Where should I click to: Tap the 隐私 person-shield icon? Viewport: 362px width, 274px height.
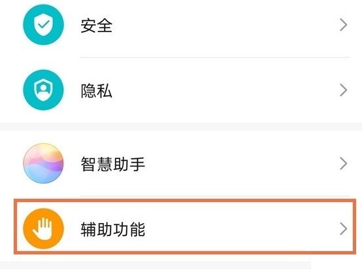click(43, 90)
